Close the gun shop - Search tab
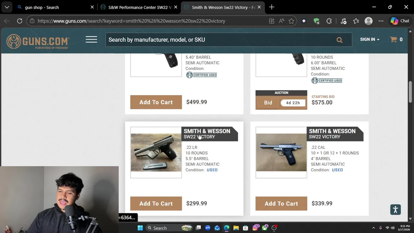The image size is (414, 233). [92, 7]
